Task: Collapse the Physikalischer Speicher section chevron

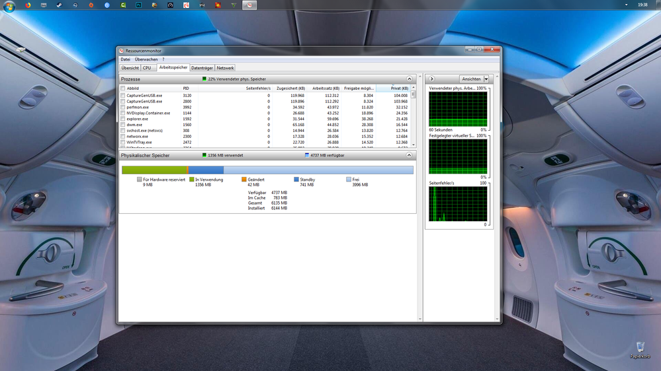Action: [409, 155]
